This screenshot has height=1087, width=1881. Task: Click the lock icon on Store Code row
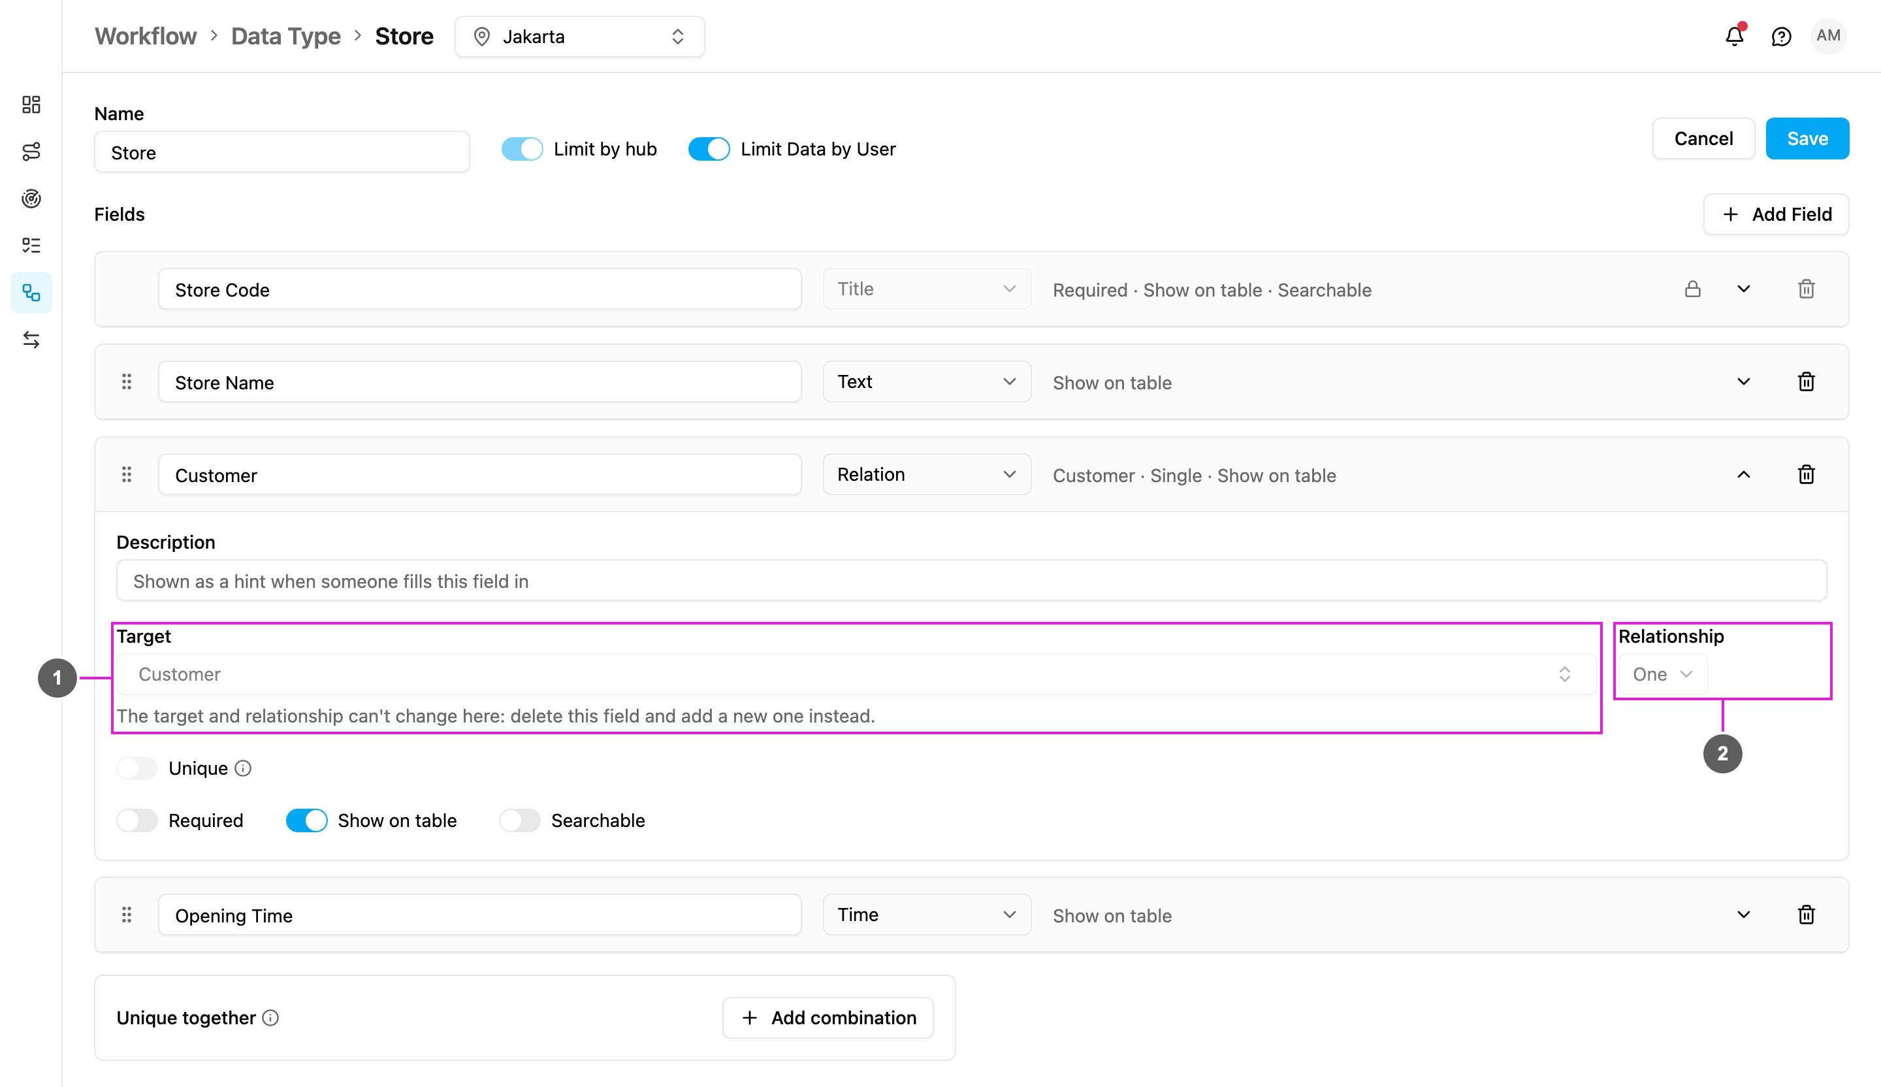(1693, 289)
